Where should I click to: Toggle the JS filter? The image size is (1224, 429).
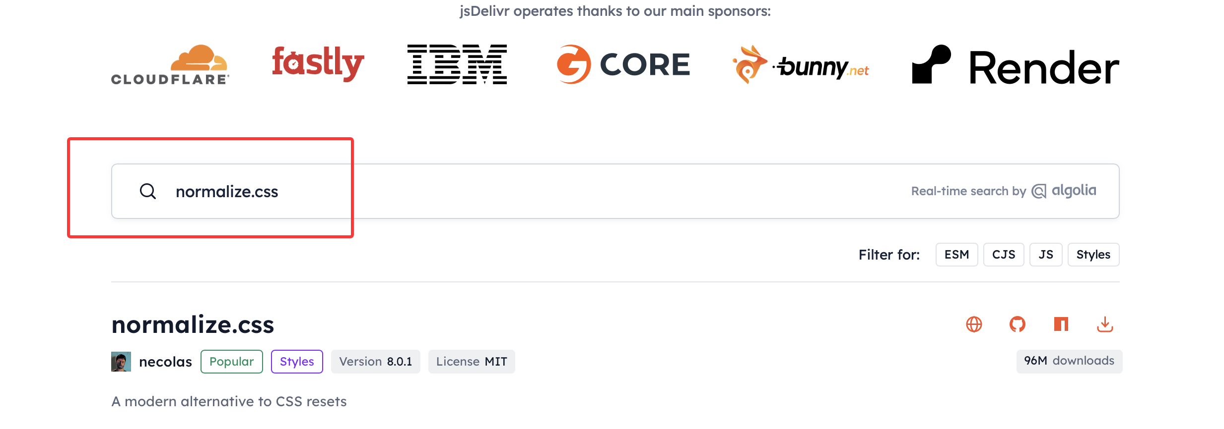click(x=1046, y=255)
